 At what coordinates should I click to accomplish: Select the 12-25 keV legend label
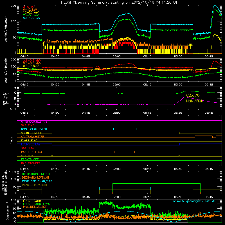pyautogui.click(x=31, y=12)
